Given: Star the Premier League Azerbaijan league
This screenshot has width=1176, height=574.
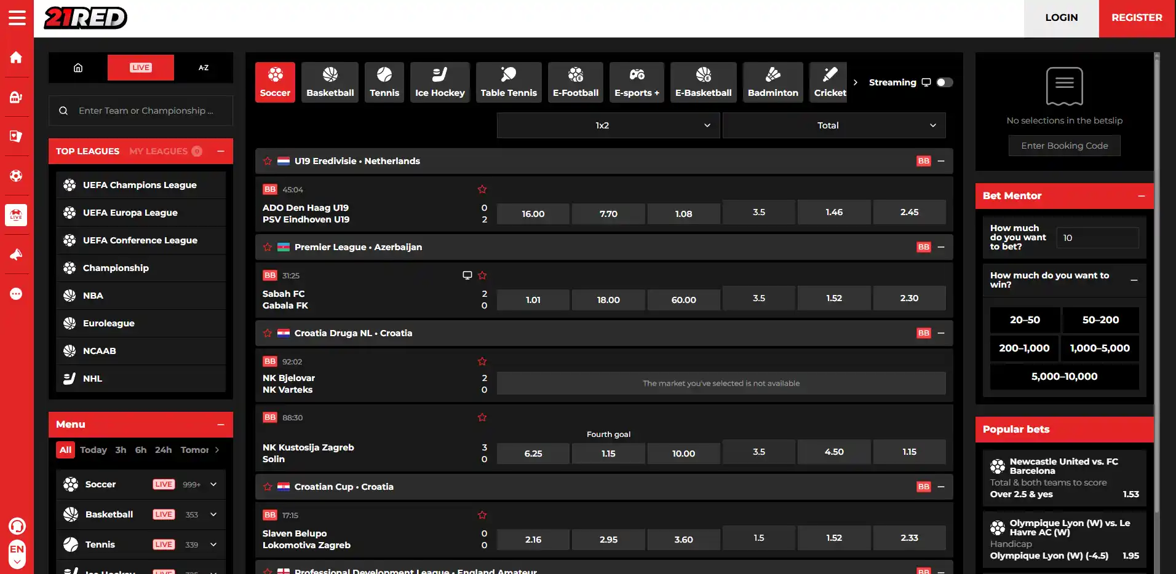Looking at the screenshot, I should tap(268, 247).
